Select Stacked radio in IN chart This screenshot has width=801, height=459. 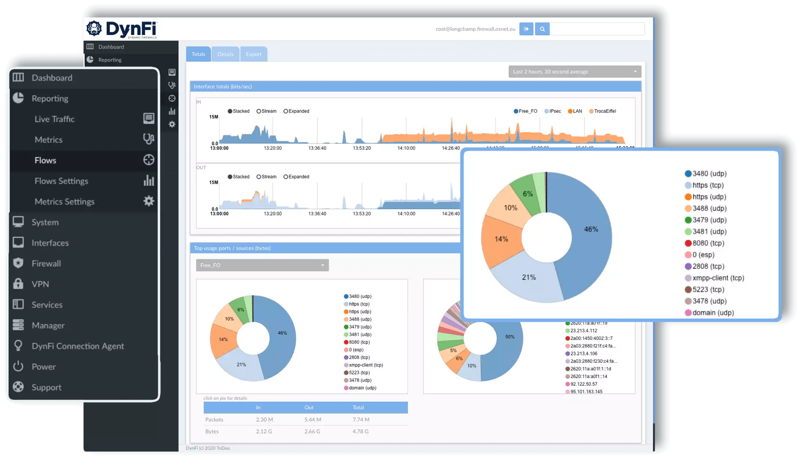[231, 112]
